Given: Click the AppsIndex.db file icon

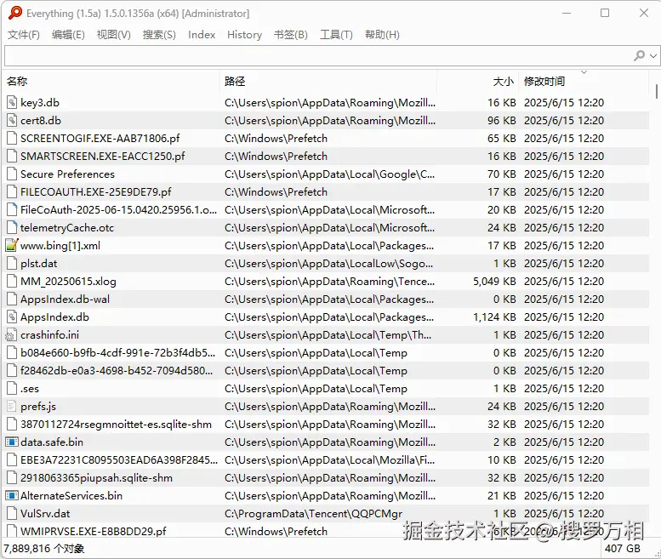Looking at the screenshot, I should (12, 317).
